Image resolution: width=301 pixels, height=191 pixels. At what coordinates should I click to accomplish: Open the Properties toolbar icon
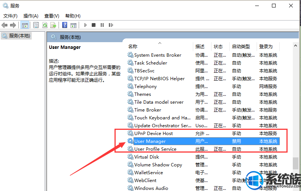coord(36,25)
